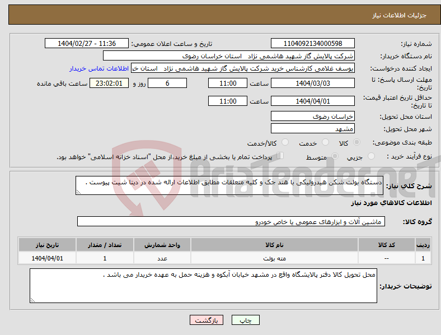Click the ایجاد کننده درخواست field
The width and height of the screenshot is (441, 335).
click(x=243, y=68)
